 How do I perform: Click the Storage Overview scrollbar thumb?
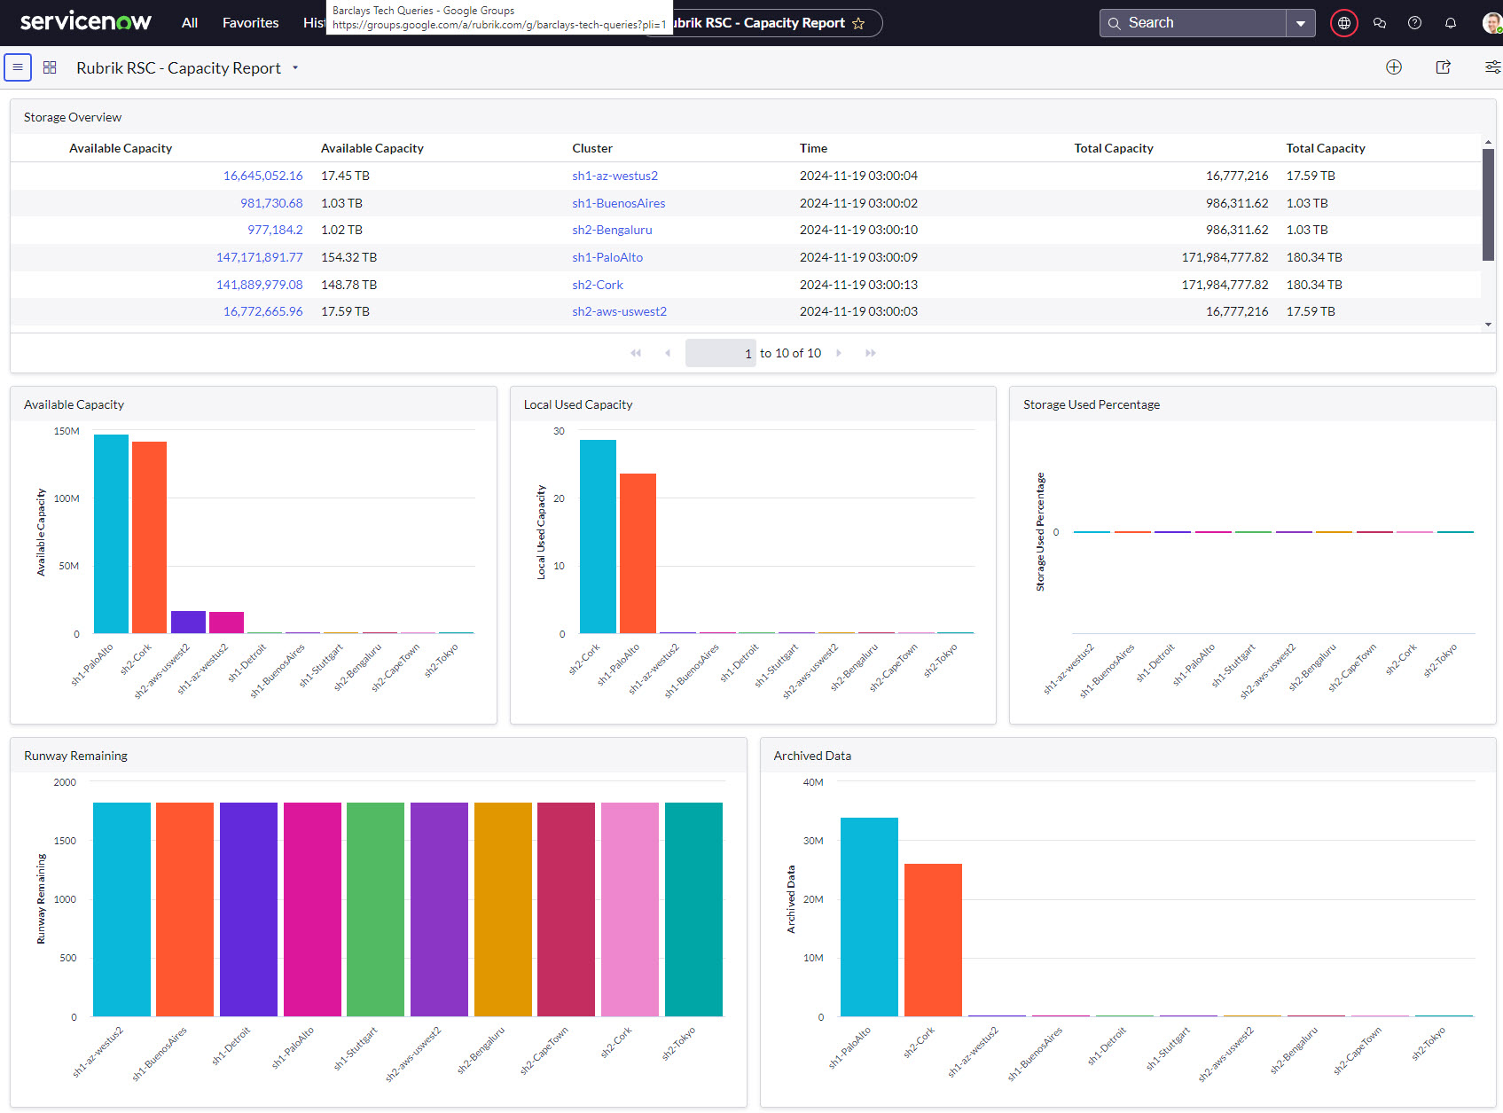coord(1488,205)
